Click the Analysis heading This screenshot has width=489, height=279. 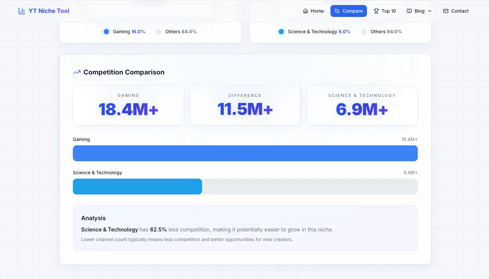coord(93,218)
